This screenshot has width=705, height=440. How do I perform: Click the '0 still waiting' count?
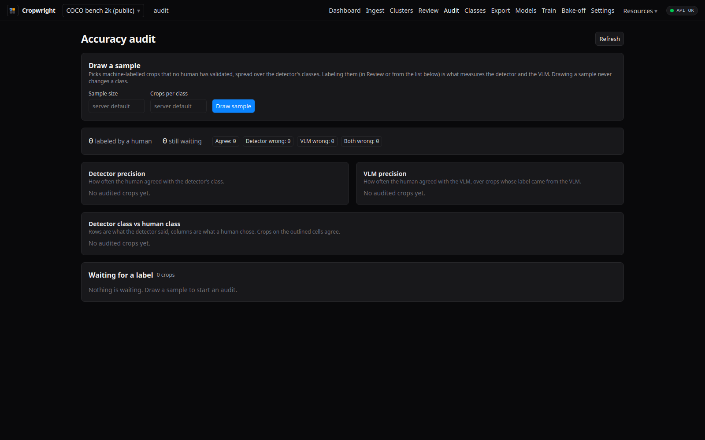[x=182, y=141]
